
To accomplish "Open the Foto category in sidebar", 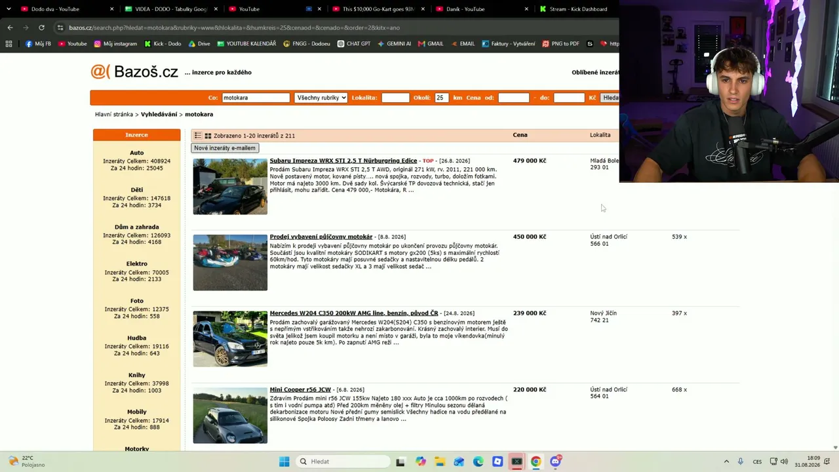I will coord(137,301).
